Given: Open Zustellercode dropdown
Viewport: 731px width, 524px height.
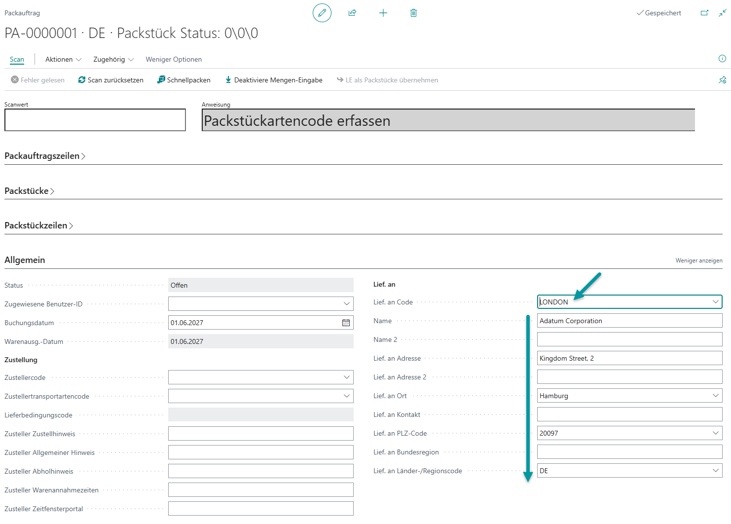Looking at the screenshot, I should pyautogui.click(x=346, y=377).
